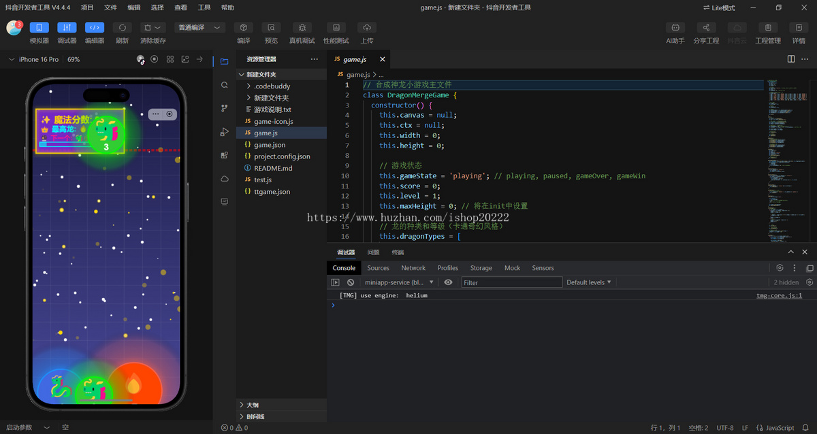Open game-icon.js in the file tree
Viewport: 817px width, 434px height.
281,121
